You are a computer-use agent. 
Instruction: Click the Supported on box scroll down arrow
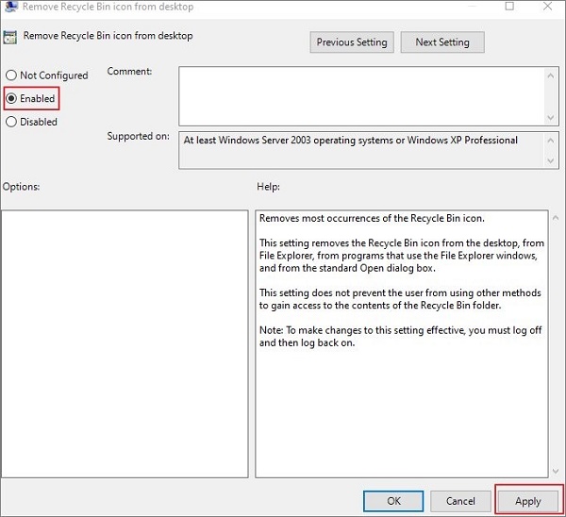551,163
